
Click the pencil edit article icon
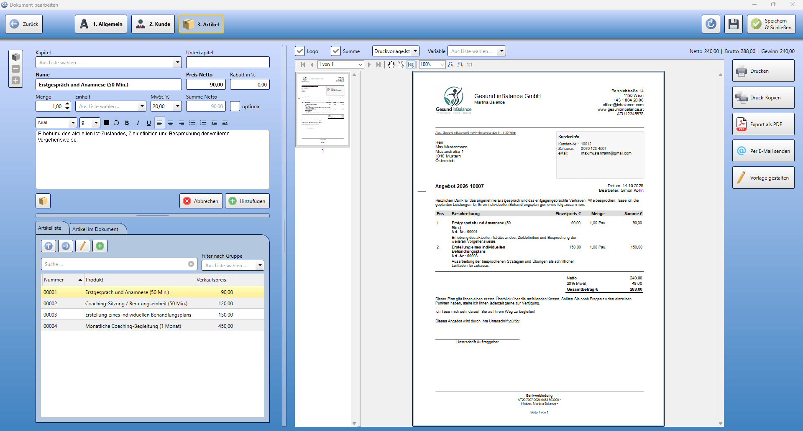pyautogui.click(x=82, y=246)
